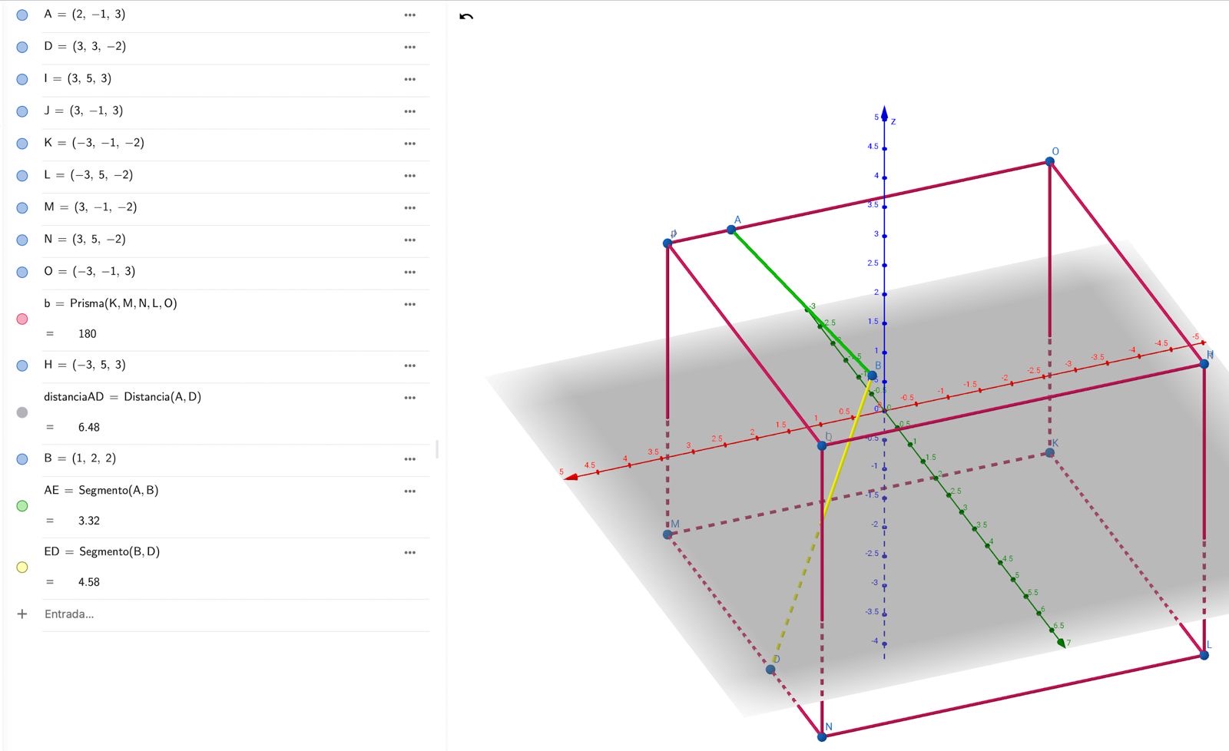
Task: Open the three-dot menu for segment ED
Action: 410,553
